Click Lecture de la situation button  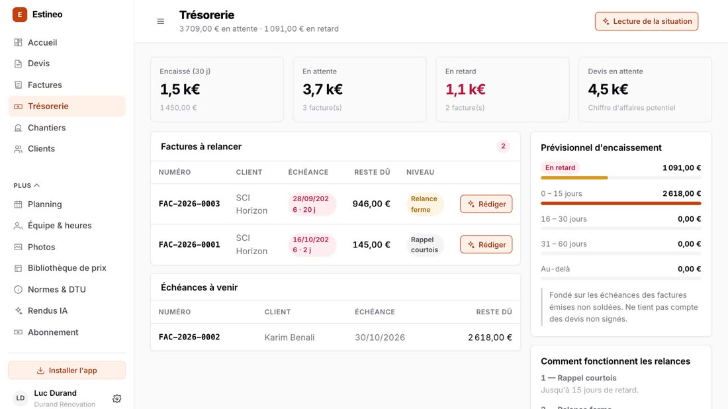click(x=647, y=21)
